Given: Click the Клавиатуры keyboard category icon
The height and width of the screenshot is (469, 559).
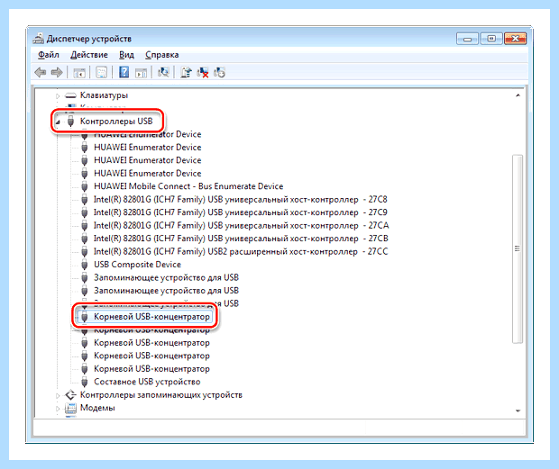Looking at the screenshot, I should tap(70, 95).
